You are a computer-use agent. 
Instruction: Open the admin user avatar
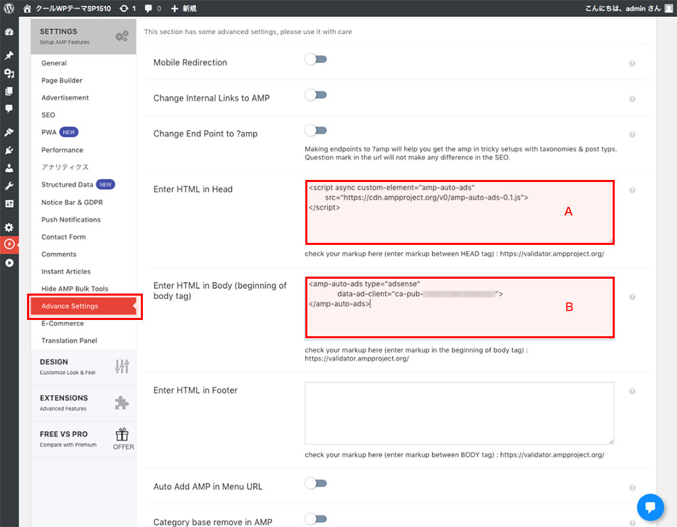[x=668, y=8]
